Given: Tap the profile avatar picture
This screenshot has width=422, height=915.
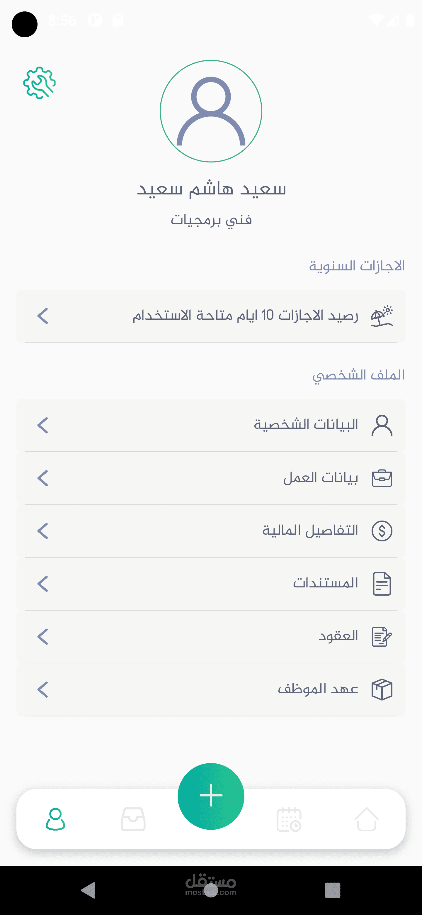Looking at the screenshot, I should [211, 111].
